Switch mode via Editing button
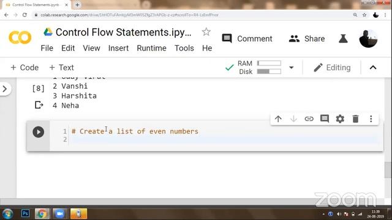Screen dimensions: 392x220 pyautogui.click(x=332, y=68)
